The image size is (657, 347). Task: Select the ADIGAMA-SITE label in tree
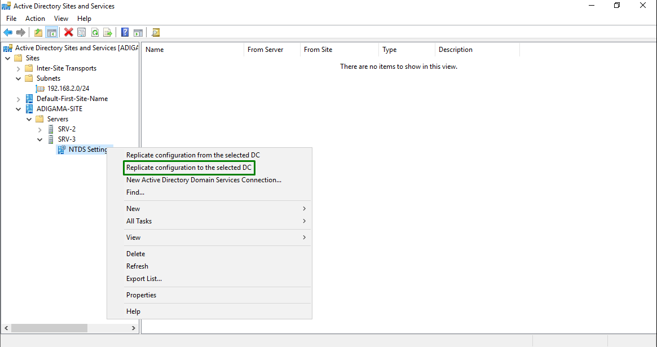(x=60, y=109)
